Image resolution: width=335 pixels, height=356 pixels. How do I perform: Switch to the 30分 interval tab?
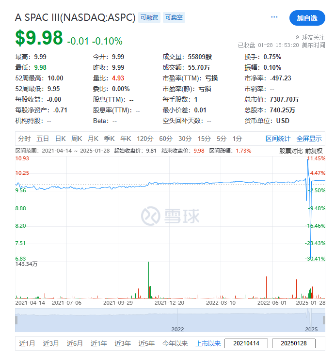click(185, 139)
